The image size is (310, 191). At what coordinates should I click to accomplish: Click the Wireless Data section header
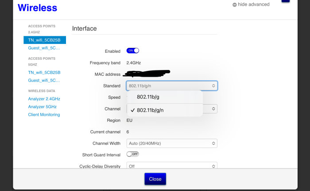42,91
